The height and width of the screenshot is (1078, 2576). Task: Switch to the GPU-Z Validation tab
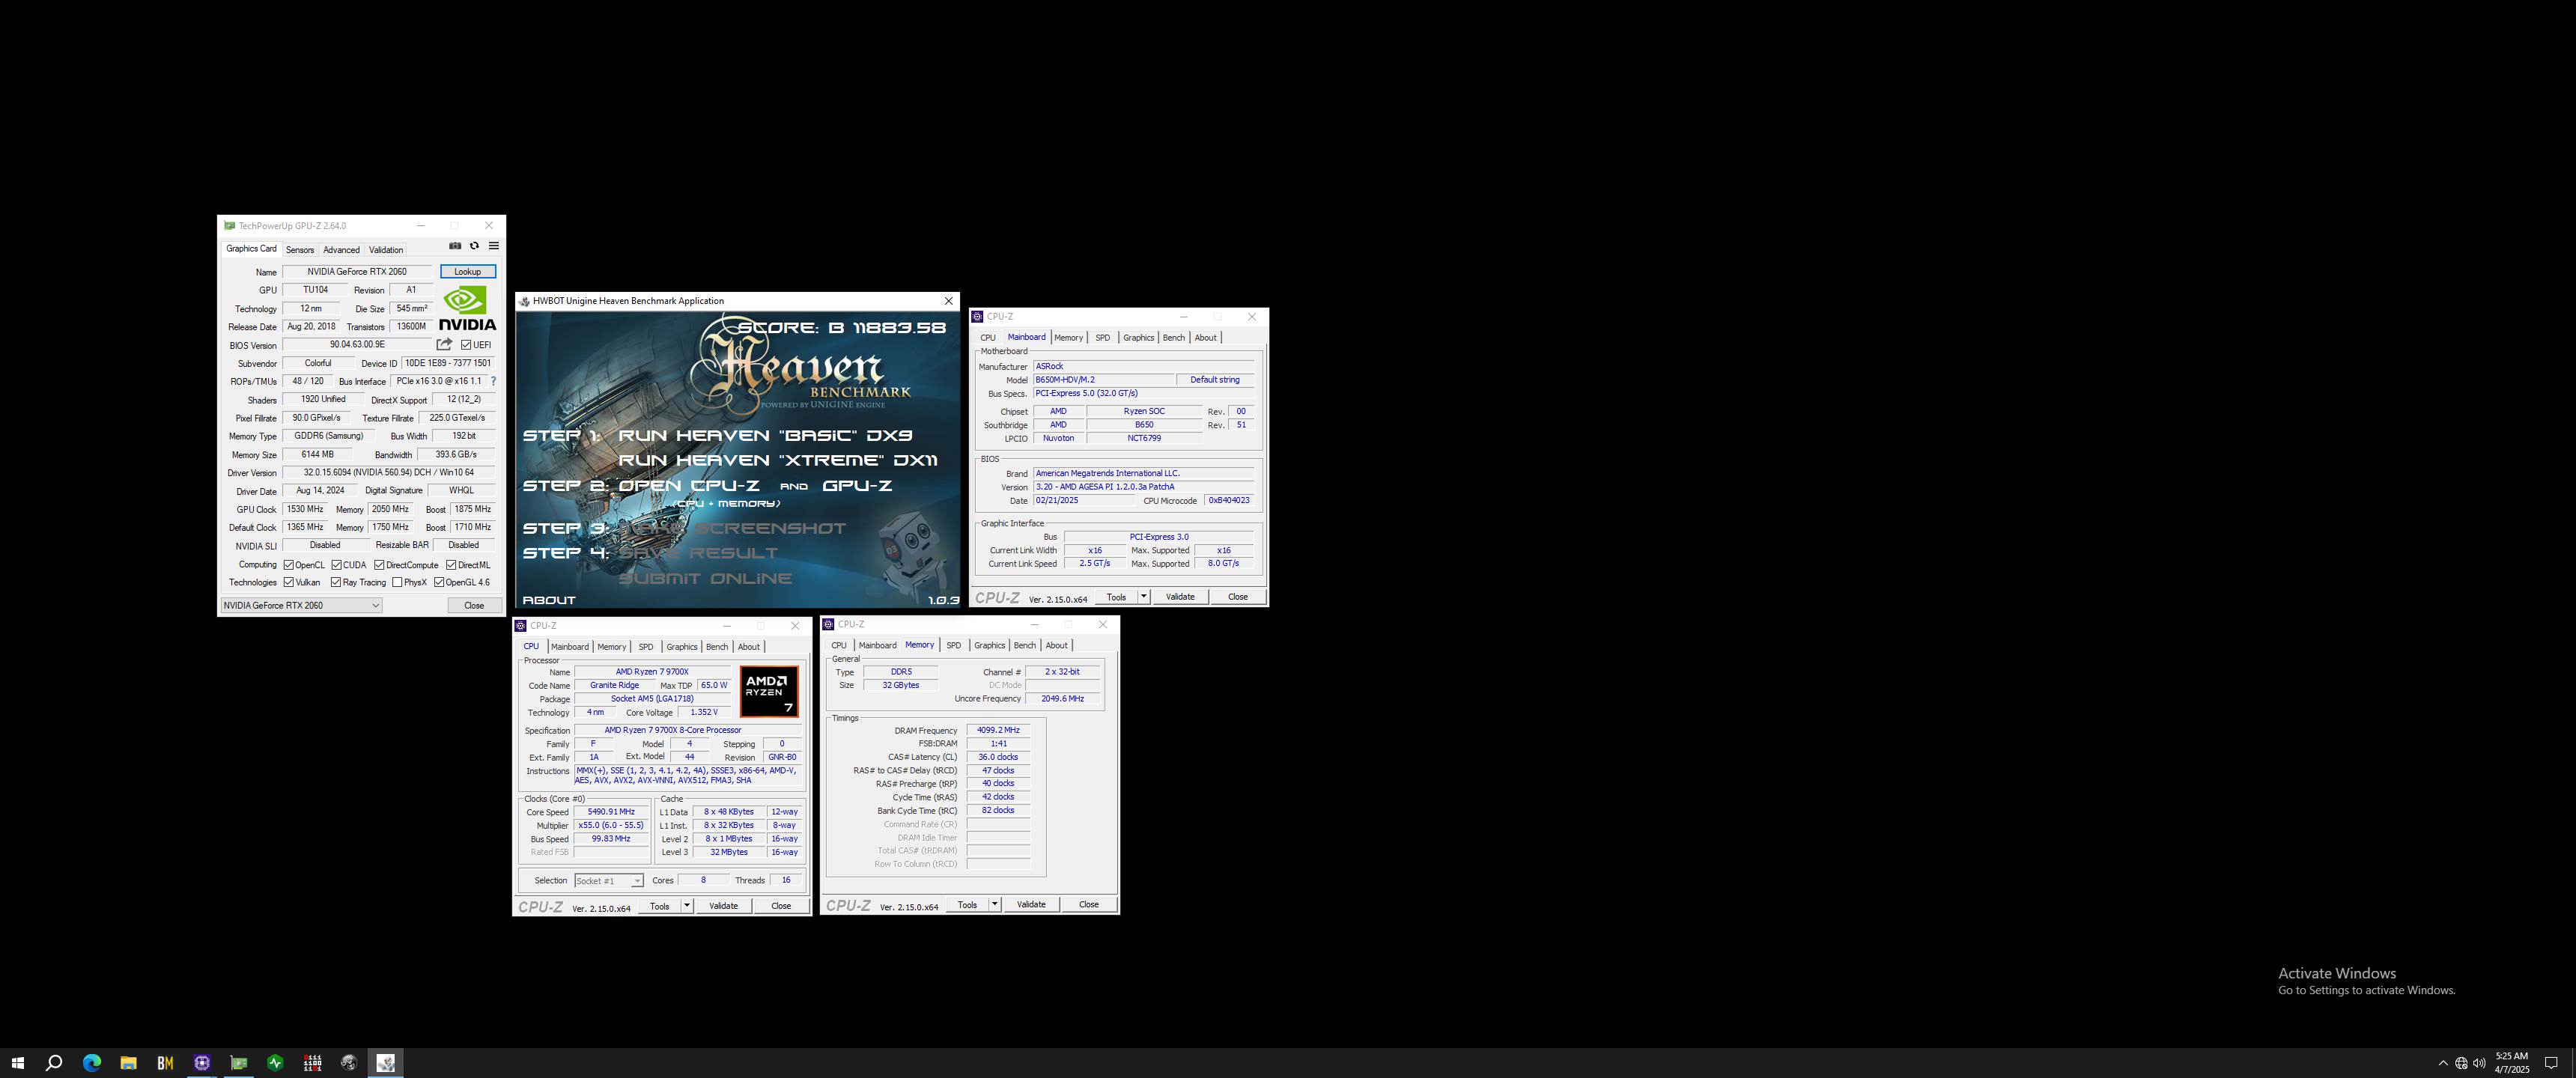[386, 250]
